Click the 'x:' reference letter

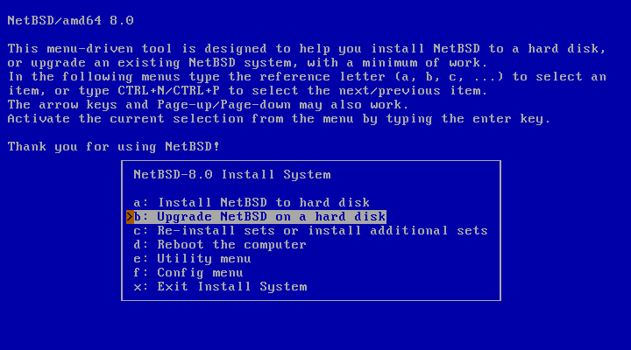tap(140, 286)
